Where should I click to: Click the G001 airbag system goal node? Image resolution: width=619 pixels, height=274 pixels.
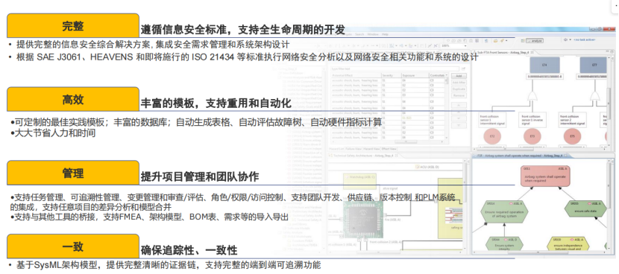coord(546,176)
